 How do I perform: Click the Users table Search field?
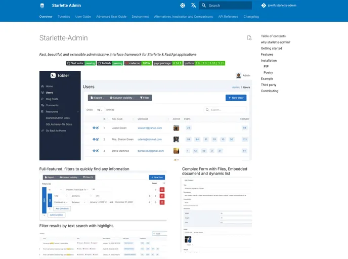225,110
